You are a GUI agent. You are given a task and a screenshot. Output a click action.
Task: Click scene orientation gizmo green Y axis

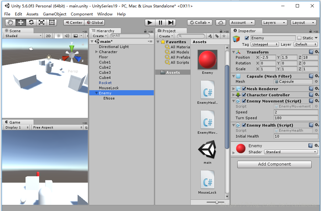tap(72, 48)
